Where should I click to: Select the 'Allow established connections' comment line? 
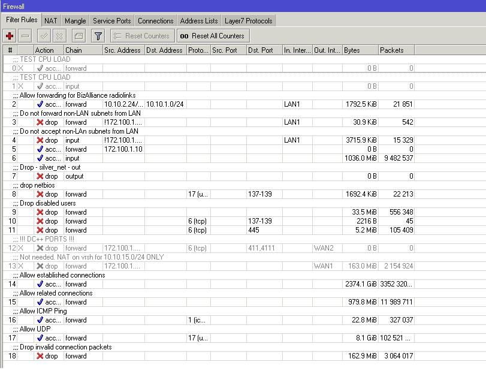click(x=62, y=275)
